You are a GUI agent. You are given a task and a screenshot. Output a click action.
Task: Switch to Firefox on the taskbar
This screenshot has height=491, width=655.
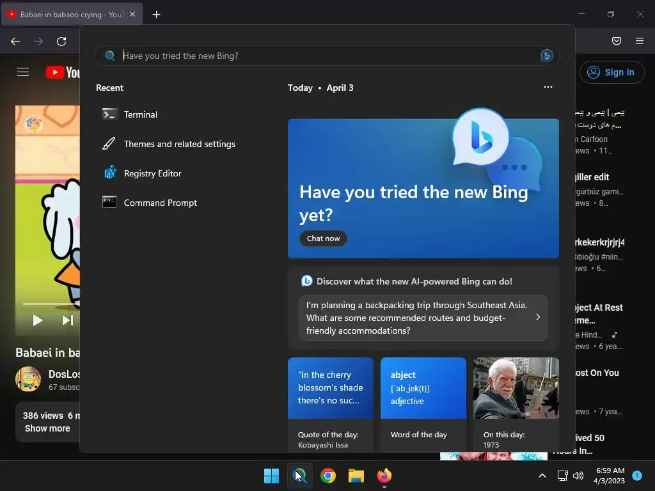coord(384,476)
